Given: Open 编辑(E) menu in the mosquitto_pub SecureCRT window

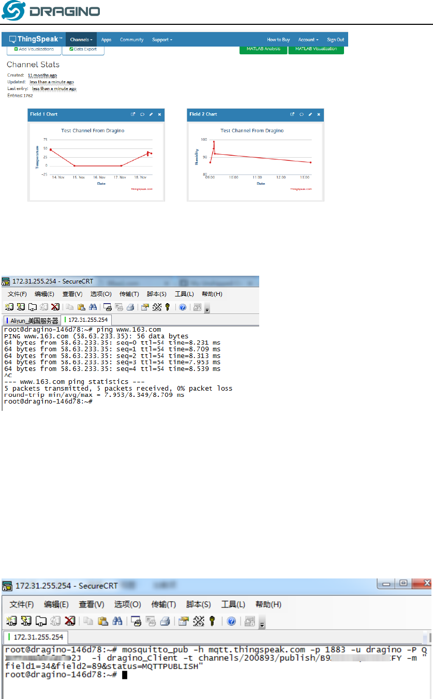Looking at the screenshot, I should pos(56,604).
